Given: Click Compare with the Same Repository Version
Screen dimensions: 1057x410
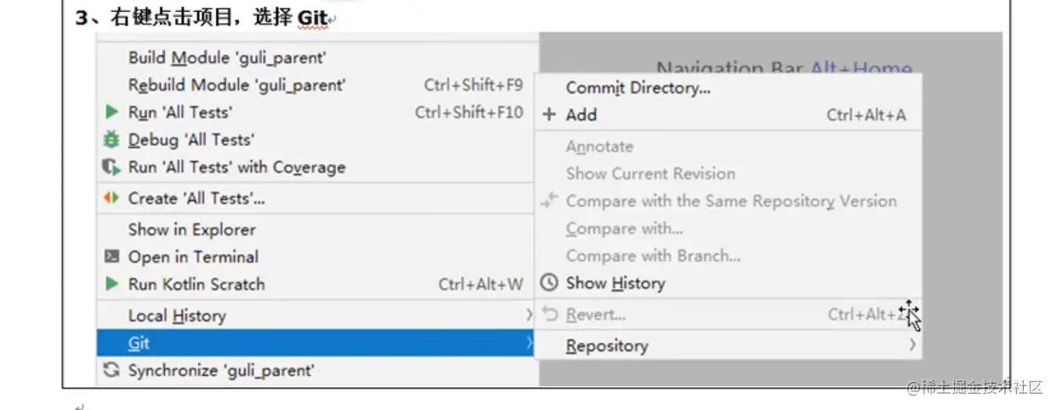Looking at the screenshot, I should [730, 201].
